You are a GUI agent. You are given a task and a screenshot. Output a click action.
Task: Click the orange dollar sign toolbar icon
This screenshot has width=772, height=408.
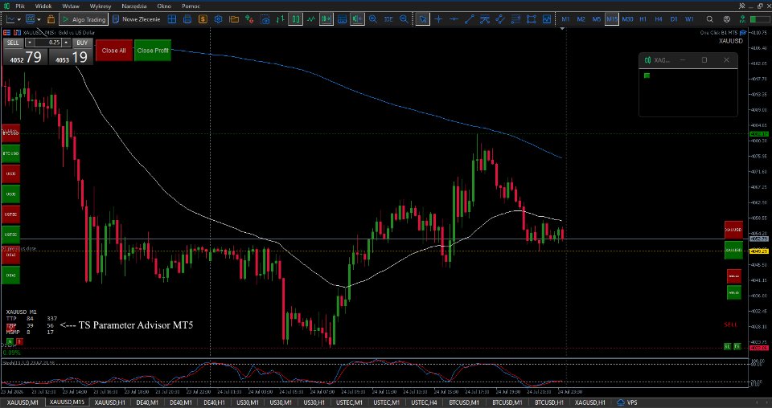pyautogui.click(x=203, y=19)
